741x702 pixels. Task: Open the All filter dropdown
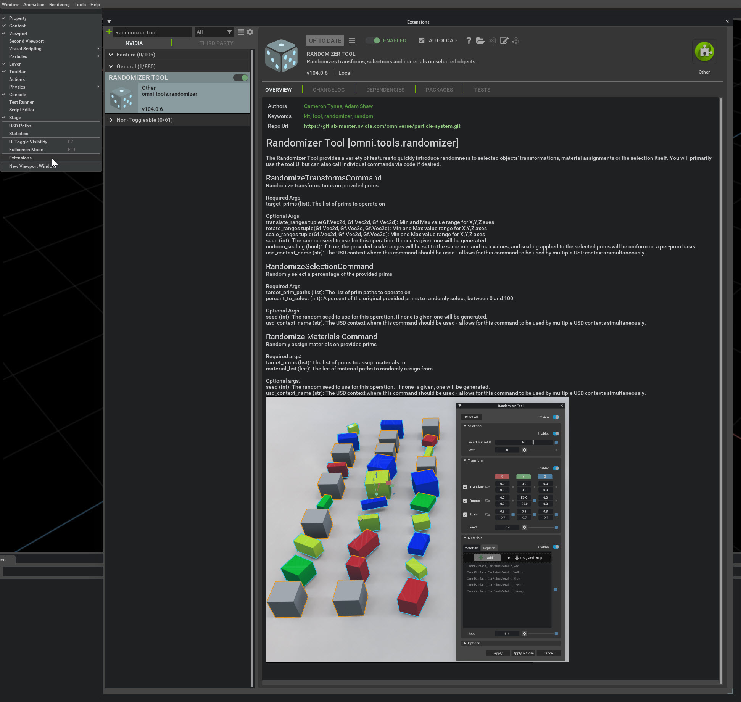click(214, 32)
